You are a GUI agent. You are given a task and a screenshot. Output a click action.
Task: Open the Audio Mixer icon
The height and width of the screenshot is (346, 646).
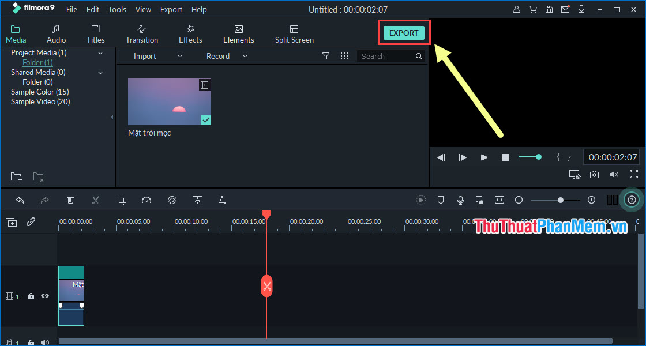coord(479,200)
